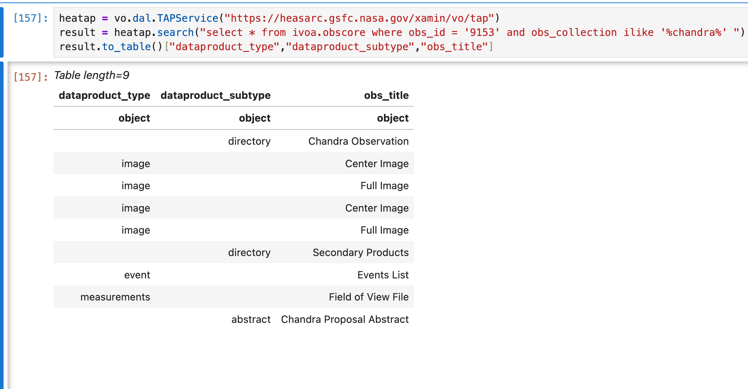The image size is (748, 389).
Task: Click the Table length=9 caption
Action: click(x=92, y=75)
